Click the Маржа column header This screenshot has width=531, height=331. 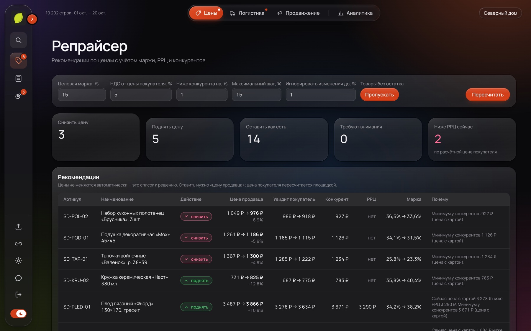pos(414,199)
